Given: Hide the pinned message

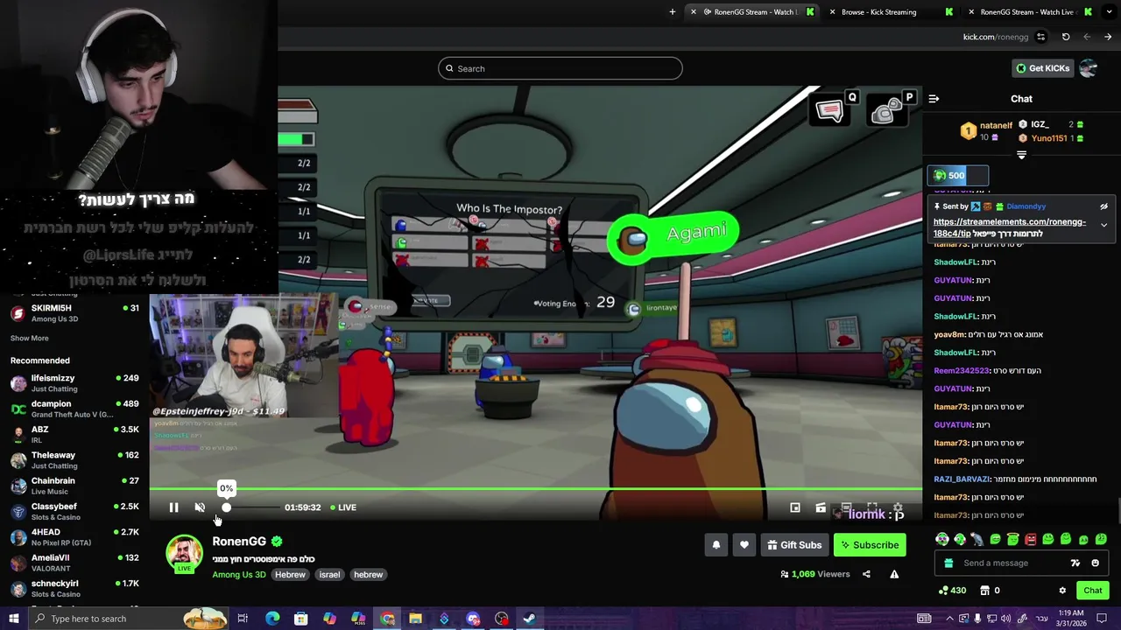Looking at the screenshot, I should (x=1103, y=206).
